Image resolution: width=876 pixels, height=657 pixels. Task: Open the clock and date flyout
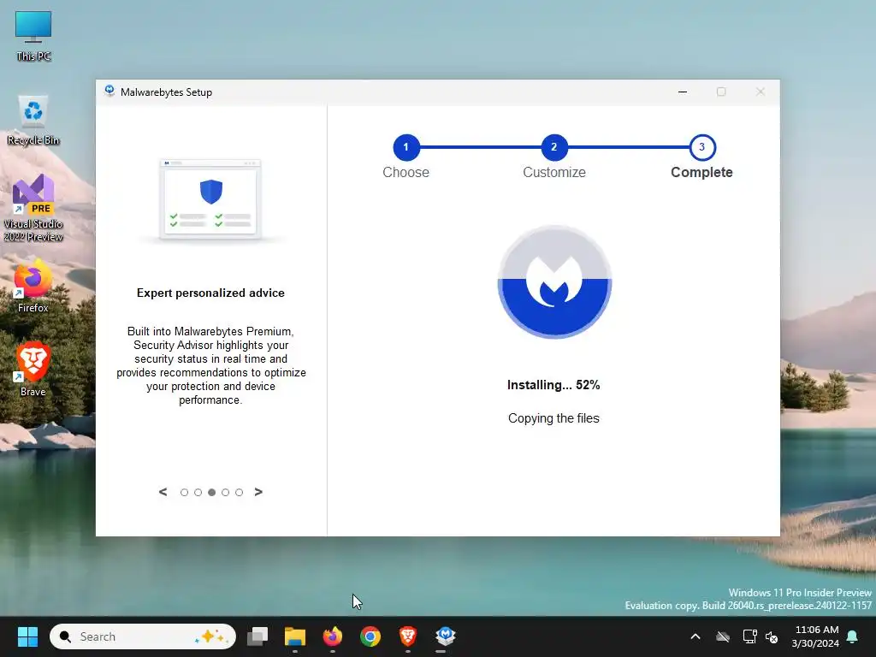pyautogui.click(x=815, y=636)
